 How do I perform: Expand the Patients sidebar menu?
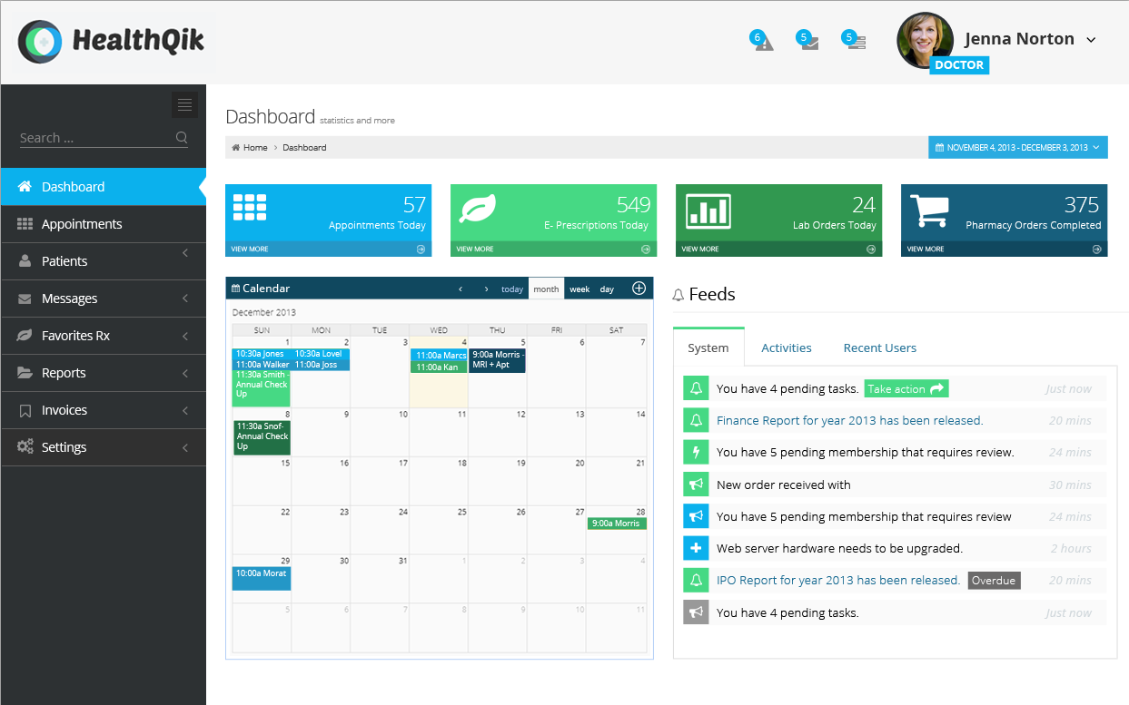185,253
